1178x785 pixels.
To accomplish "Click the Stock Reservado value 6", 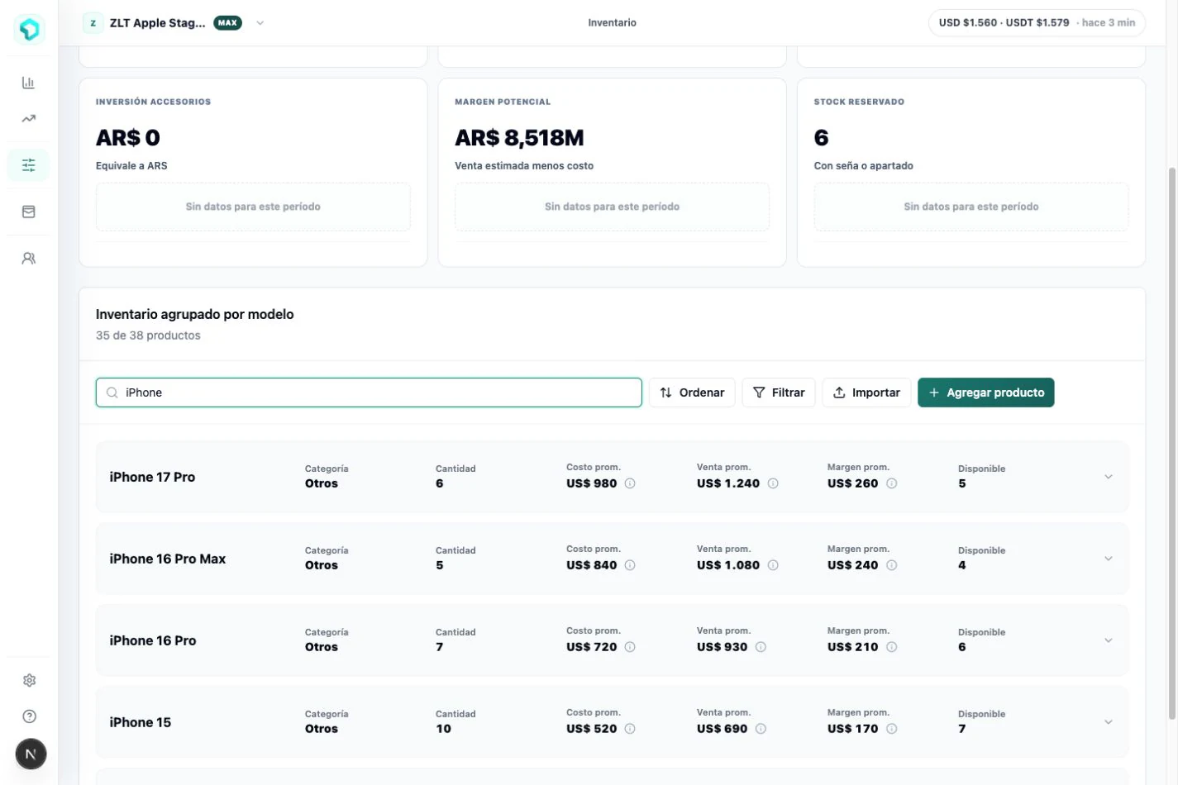I will (821, 137).
